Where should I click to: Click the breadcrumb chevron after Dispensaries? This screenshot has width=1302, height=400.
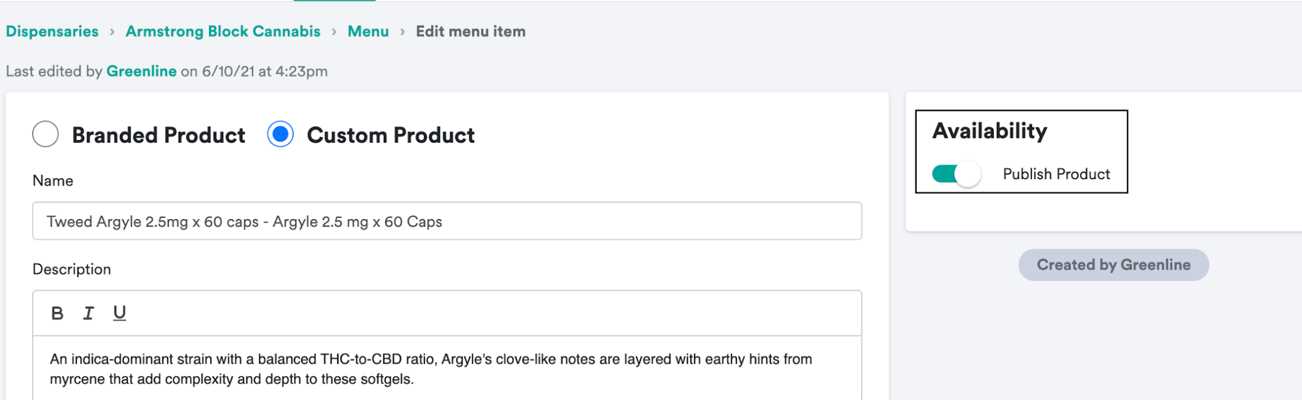112,32
